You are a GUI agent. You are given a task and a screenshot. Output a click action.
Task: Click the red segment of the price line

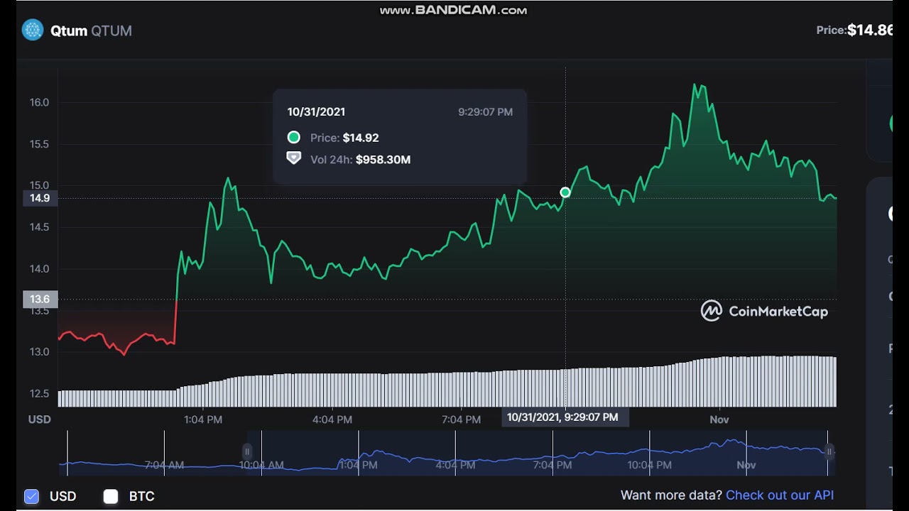pos(114,341)
